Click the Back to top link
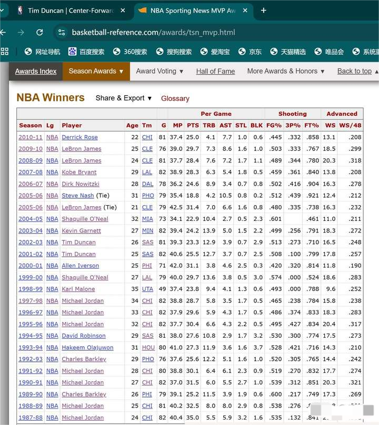The image size is (379, 425). [354, 72]
